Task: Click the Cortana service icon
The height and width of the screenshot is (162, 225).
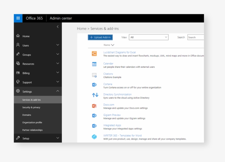Action: [x=94, y=85]
